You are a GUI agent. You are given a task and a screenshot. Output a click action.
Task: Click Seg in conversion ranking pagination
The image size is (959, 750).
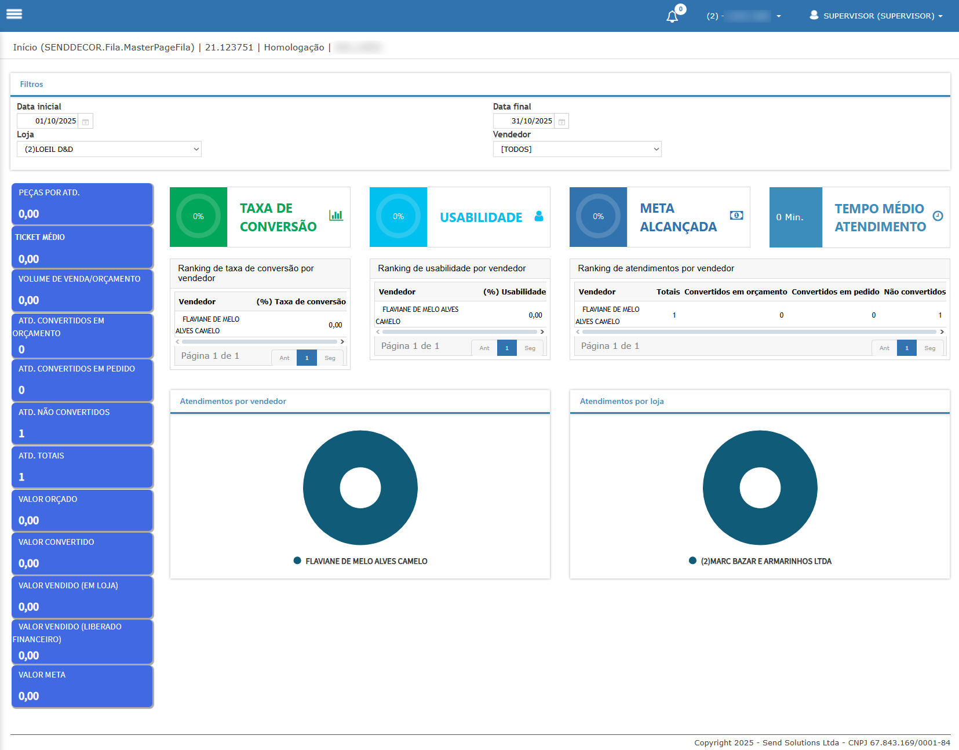pyautogui.click(x=330, y=358)
